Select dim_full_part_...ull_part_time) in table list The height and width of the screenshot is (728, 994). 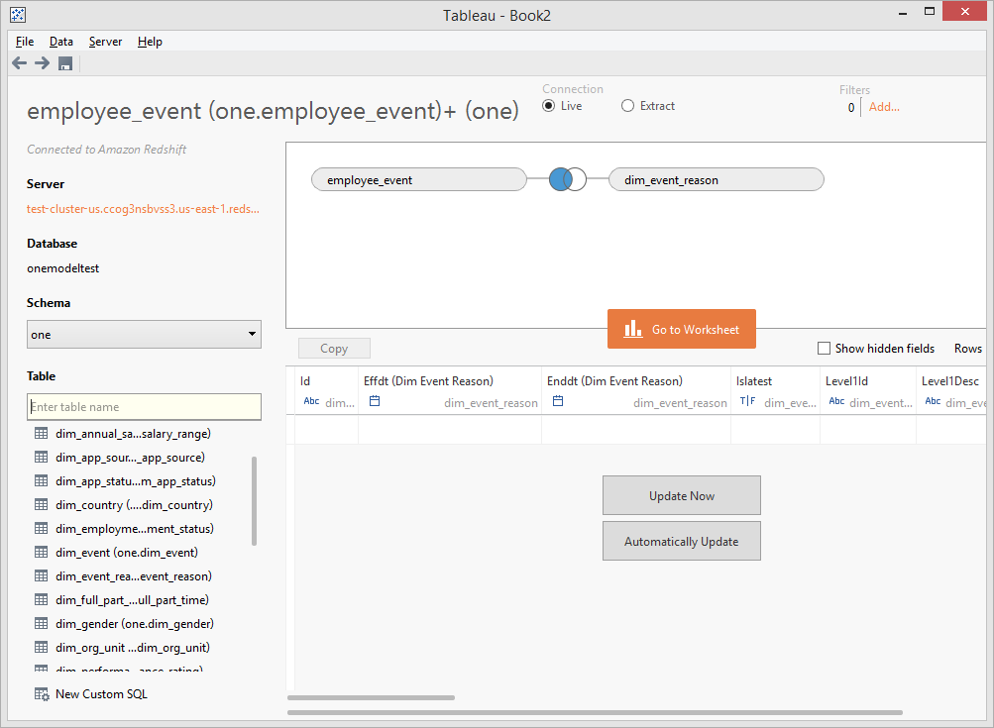coord(133,600)
